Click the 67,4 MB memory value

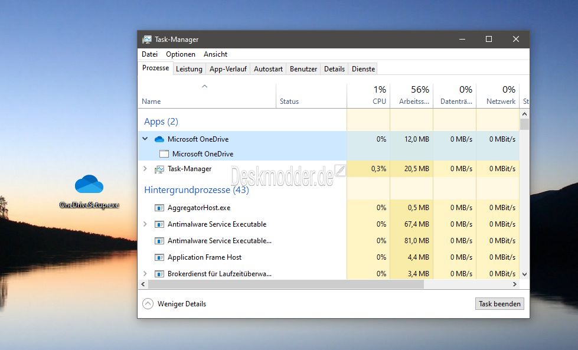[417, 224]
